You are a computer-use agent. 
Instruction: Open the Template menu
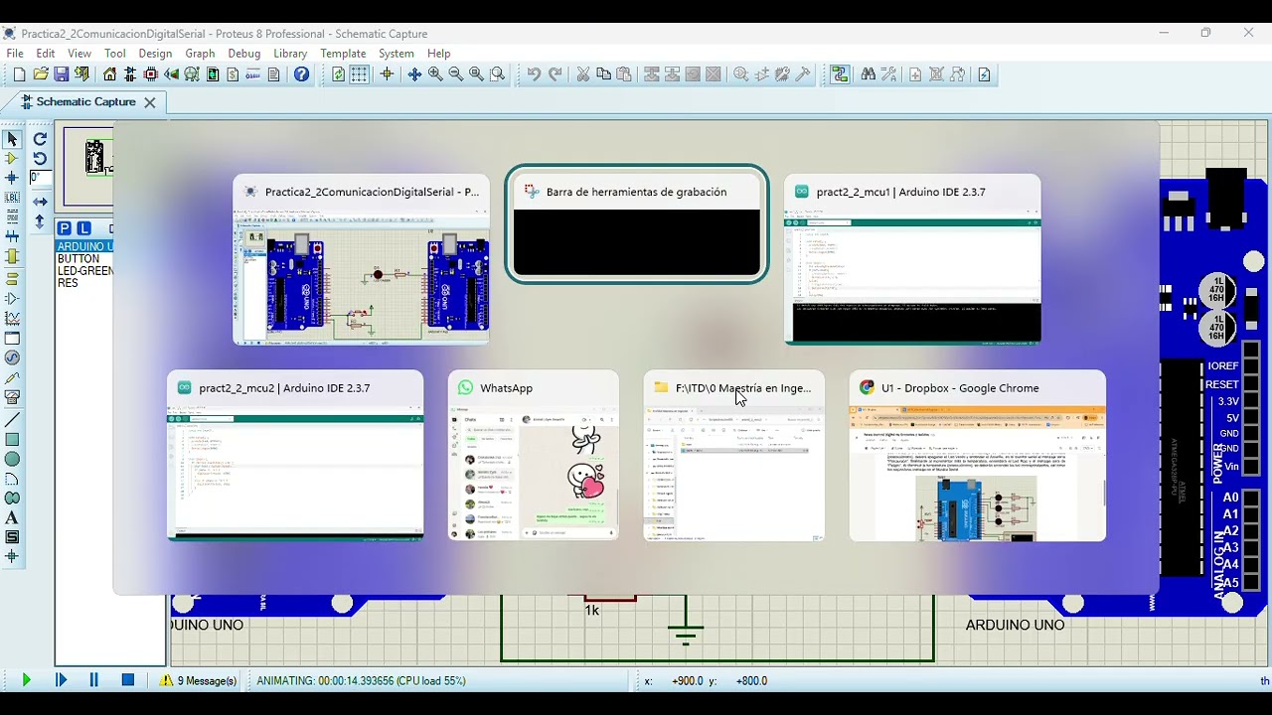coord(343,54)
